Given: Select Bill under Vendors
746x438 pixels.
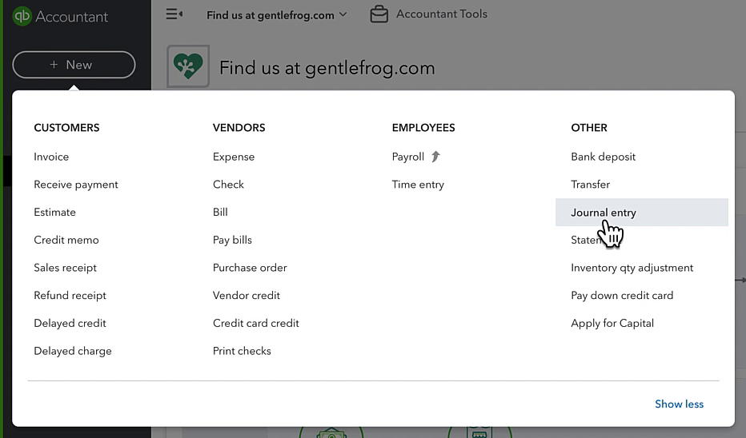Looking at the screenshot, I should pos(220,212).
